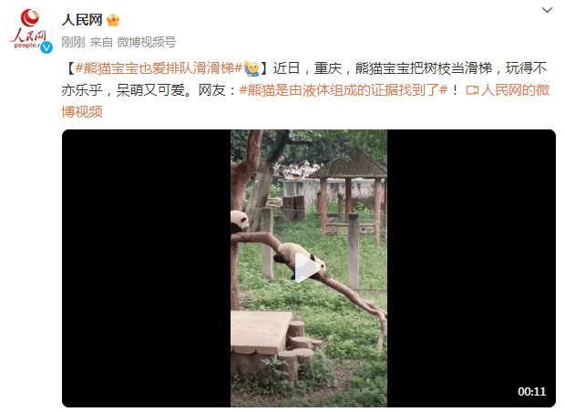This screenshot has height=412, width=565.
Task: Open the 人民网 profile avatar
Action: [29, 30]
